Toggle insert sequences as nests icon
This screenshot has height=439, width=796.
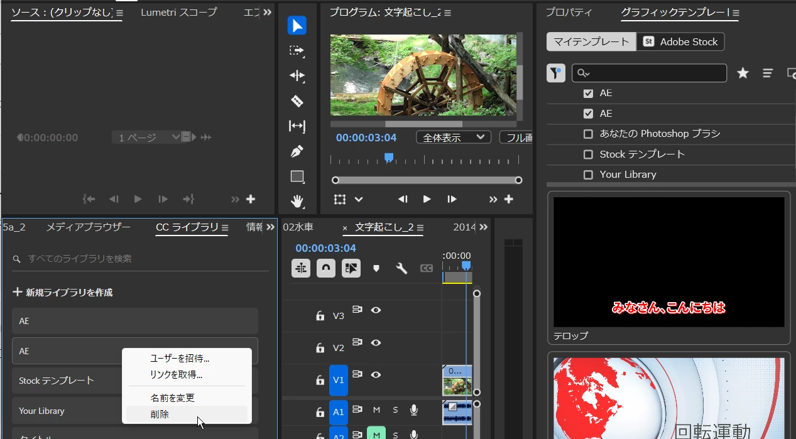pos(301,268)
